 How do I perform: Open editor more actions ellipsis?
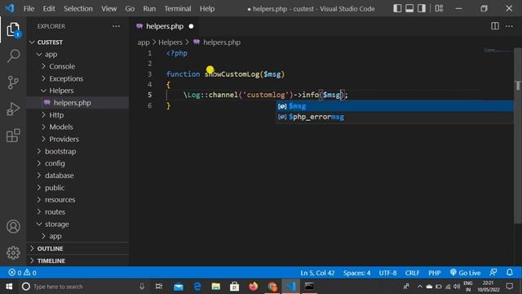[x=509, y=26]
